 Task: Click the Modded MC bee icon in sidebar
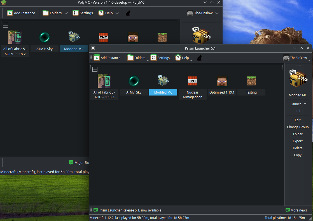[x=298, y=78]
